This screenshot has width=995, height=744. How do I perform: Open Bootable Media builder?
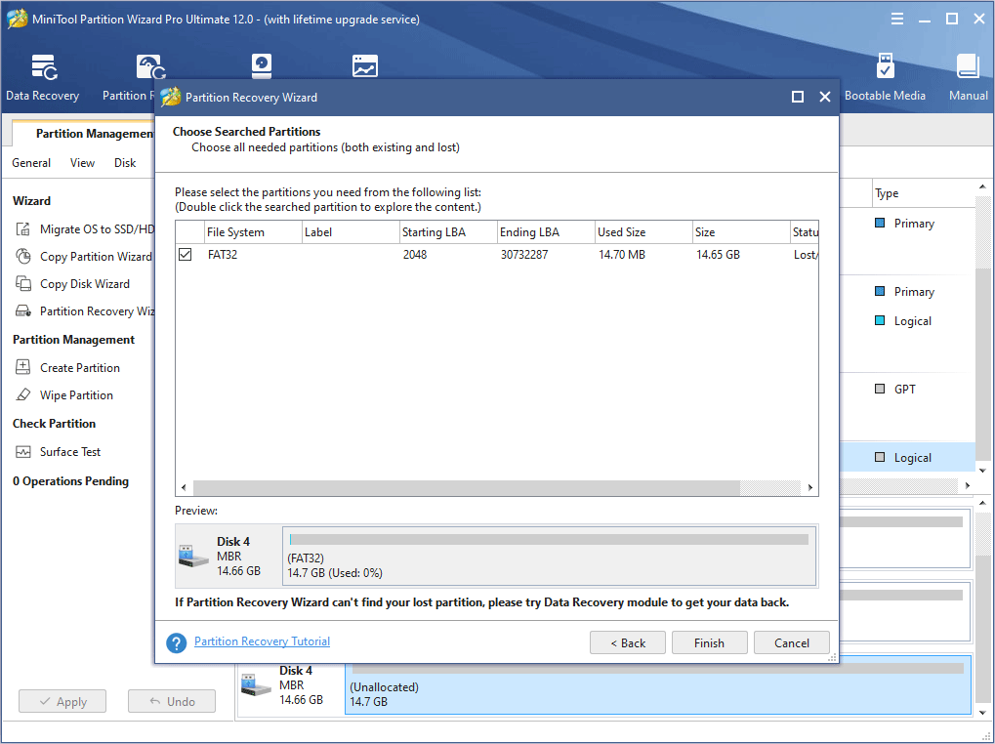tap(885, 77)
